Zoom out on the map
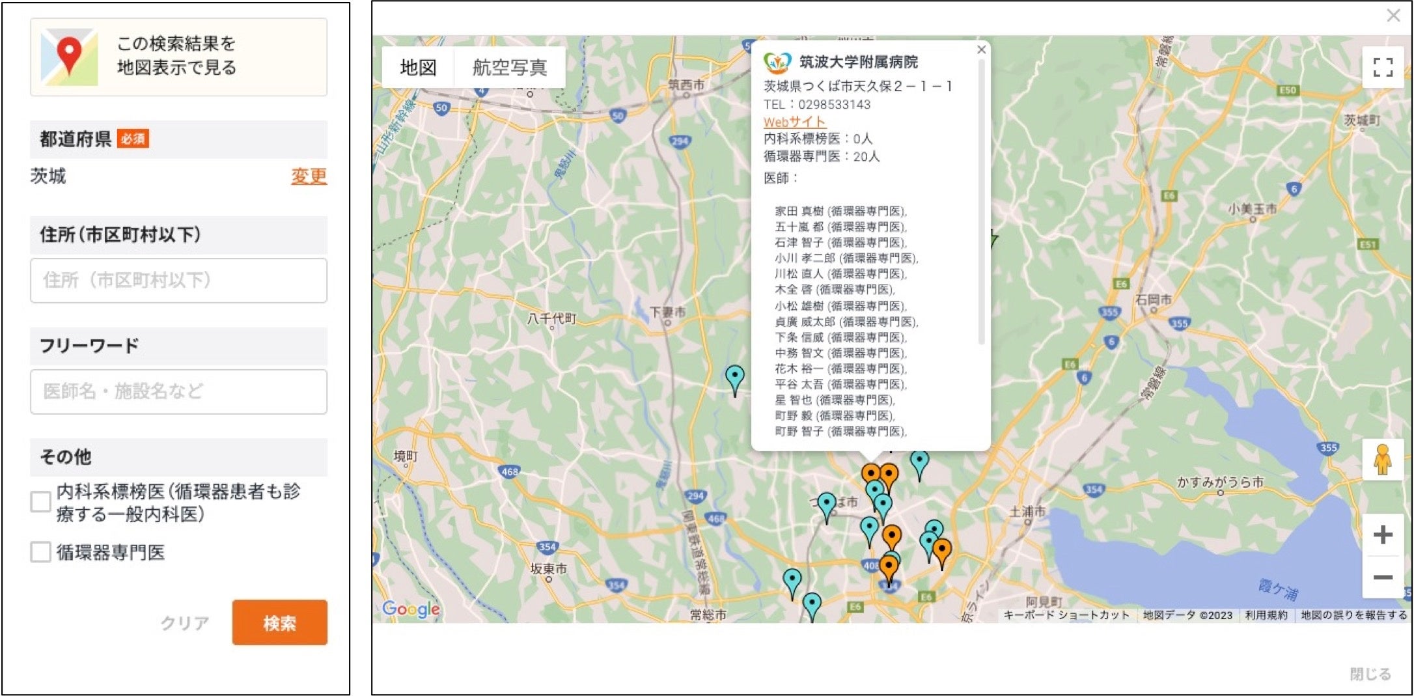Screen dimensions: 1414x696 pos(1383,577)
